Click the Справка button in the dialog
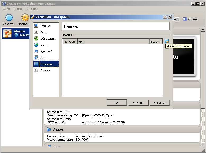206x153 pixels. point(160,102)
